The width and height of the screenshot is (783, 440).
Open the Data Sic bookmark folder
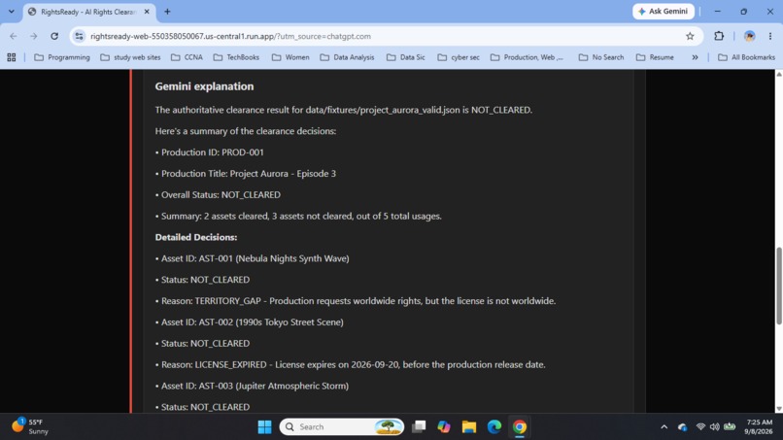tap(406, 57)
